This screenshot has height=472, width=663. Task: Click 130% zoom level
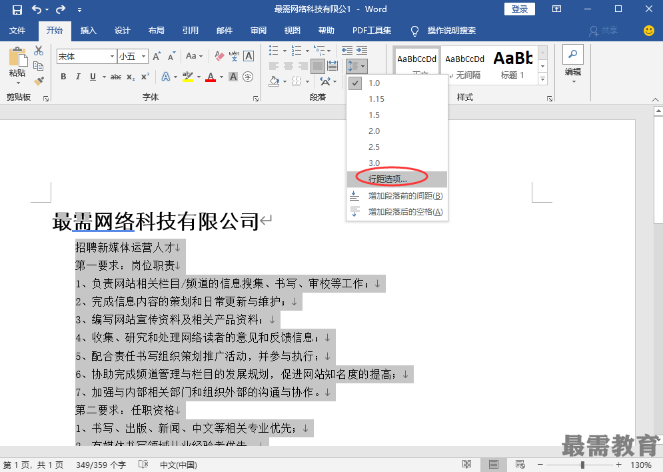640,465
